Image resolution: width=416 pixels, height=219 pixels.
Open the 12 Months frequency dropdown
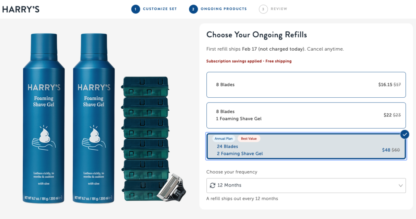306,185
